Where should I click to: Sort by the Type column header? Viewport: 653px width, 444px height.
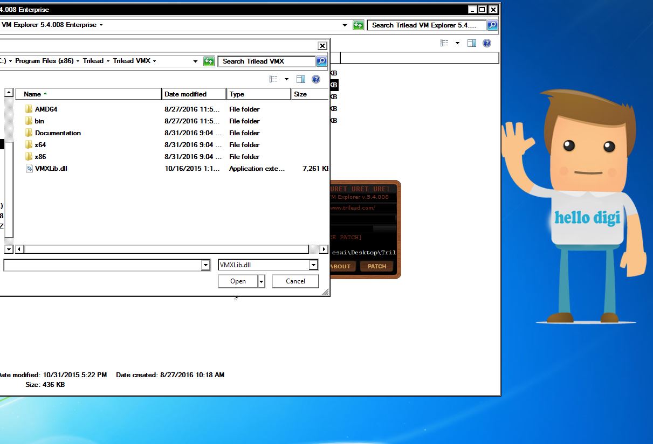(259, 94)
